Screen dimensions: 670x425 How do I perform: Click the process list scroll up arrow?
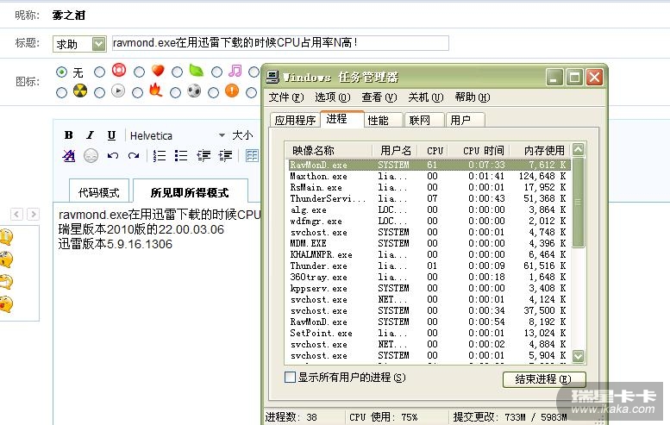pyautogui.click(x=578, y=149)
